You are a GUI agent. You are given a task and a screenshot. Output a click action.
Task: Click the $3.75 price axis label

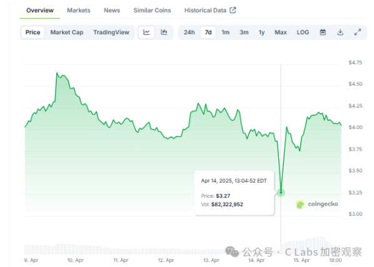pos(355,149)
